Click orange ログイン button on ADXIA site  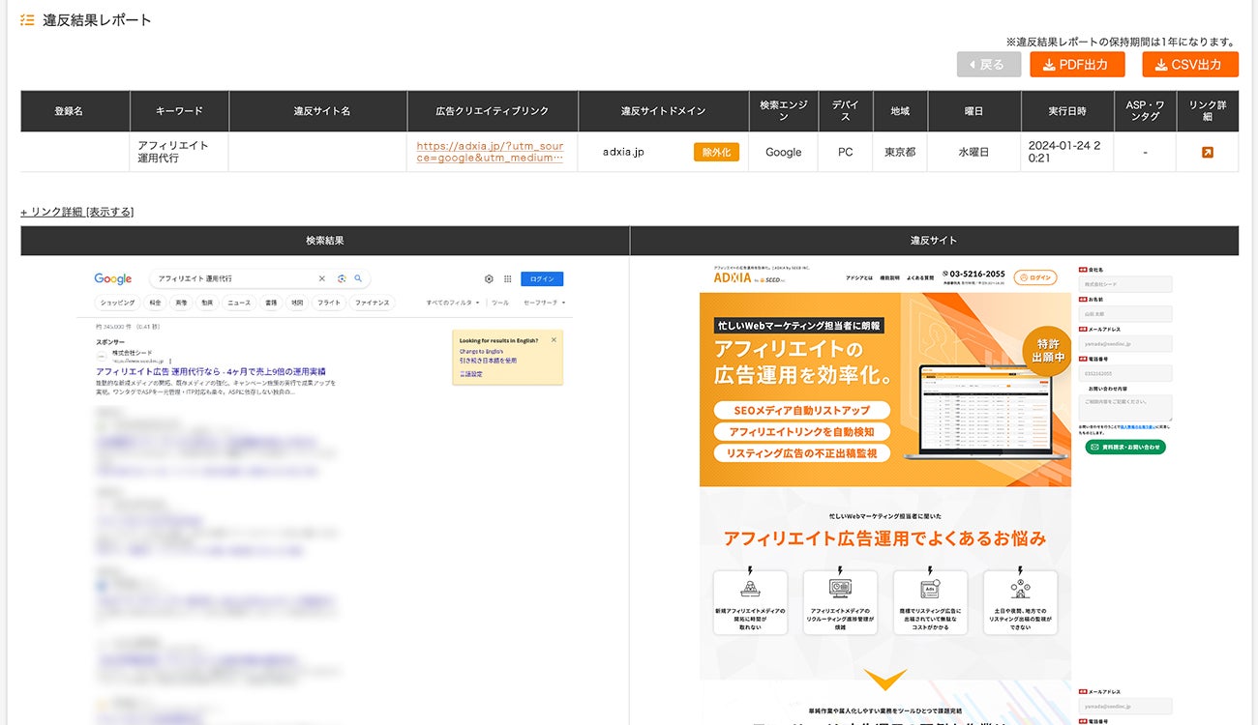pos(1035,277)
